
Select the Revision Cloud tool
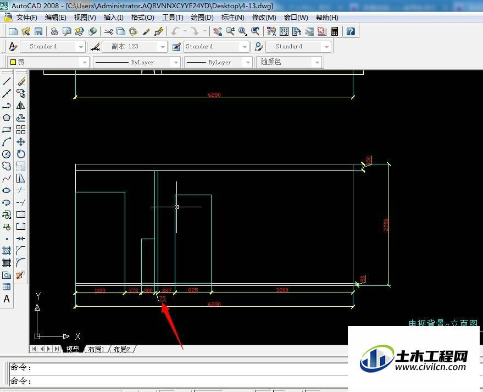pos(7,166)
